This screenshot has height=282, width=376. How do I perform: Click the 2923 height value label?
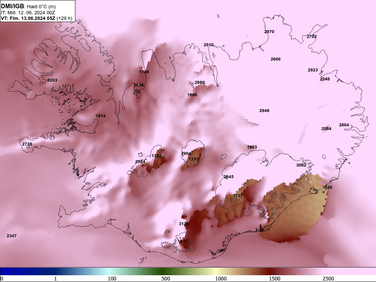tap(313, 70)
